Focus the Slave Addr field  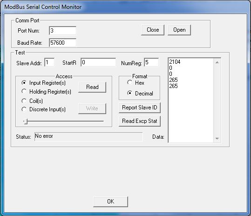point(49,62)
